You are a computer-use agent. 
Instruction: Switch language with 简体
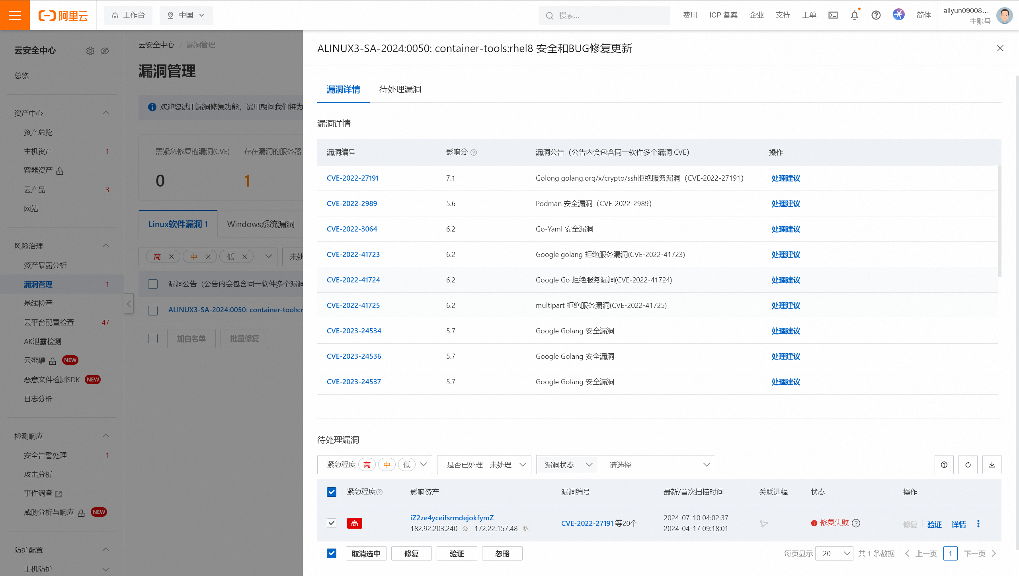(x=923, y=15)
